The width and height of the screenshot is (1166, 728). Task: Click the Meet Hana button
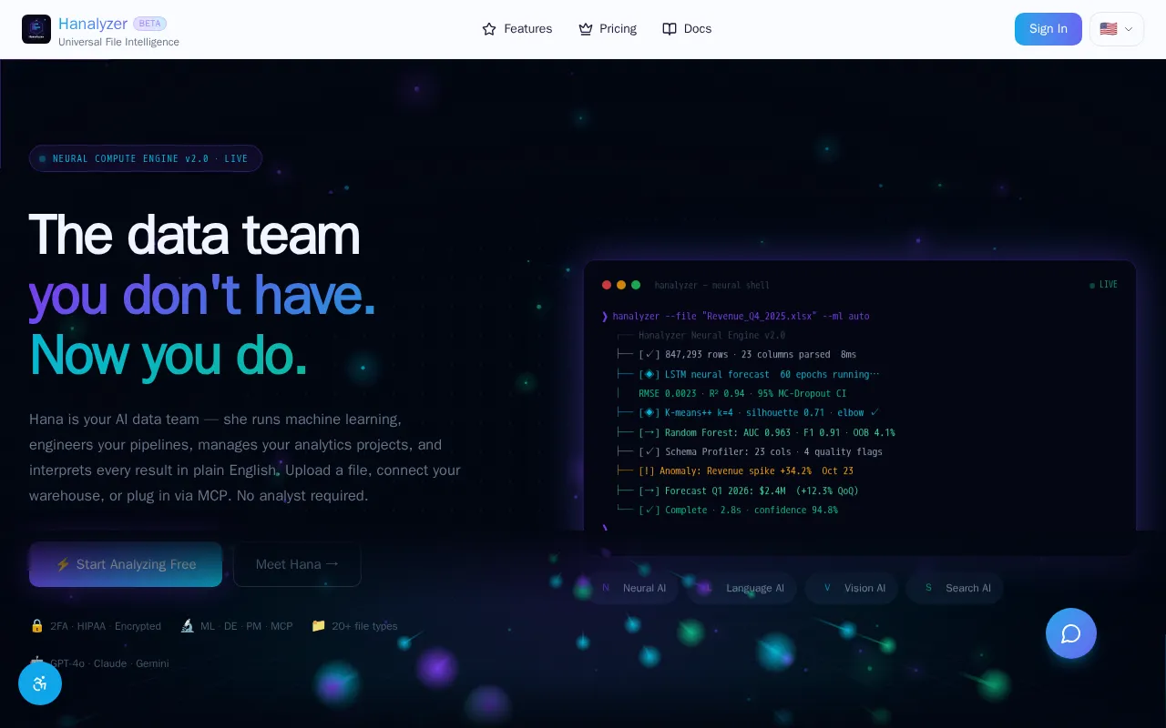pyautogui.click(x=297, y=564)
